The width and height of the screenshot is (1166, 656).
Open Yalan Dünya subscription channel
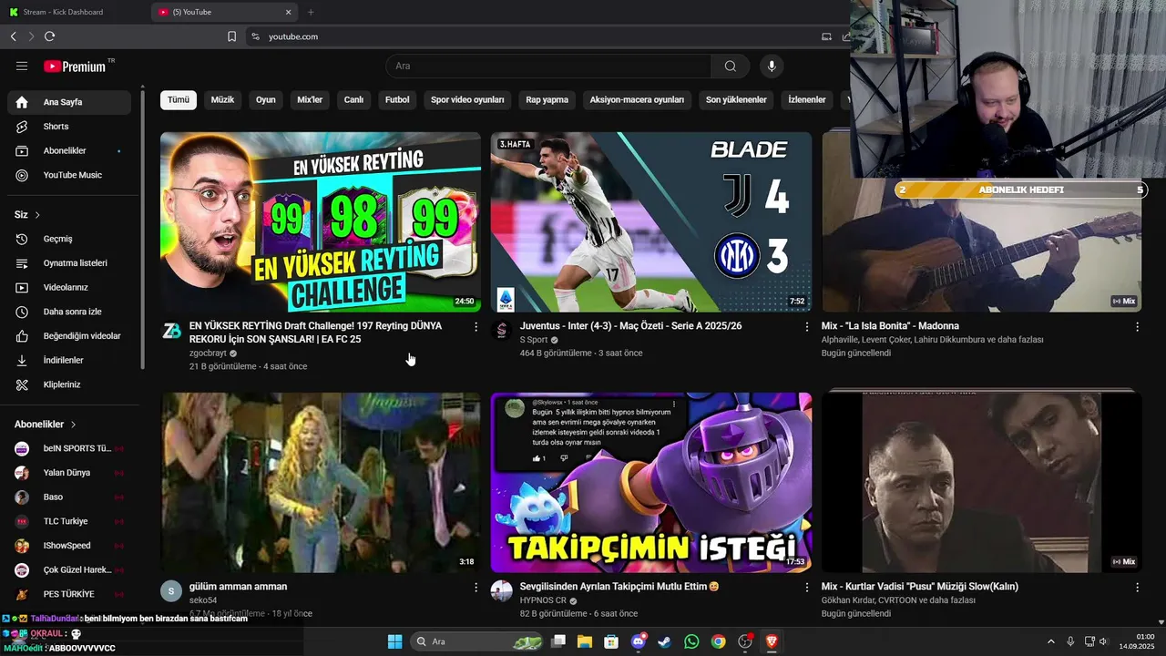(x=69, y=473)
